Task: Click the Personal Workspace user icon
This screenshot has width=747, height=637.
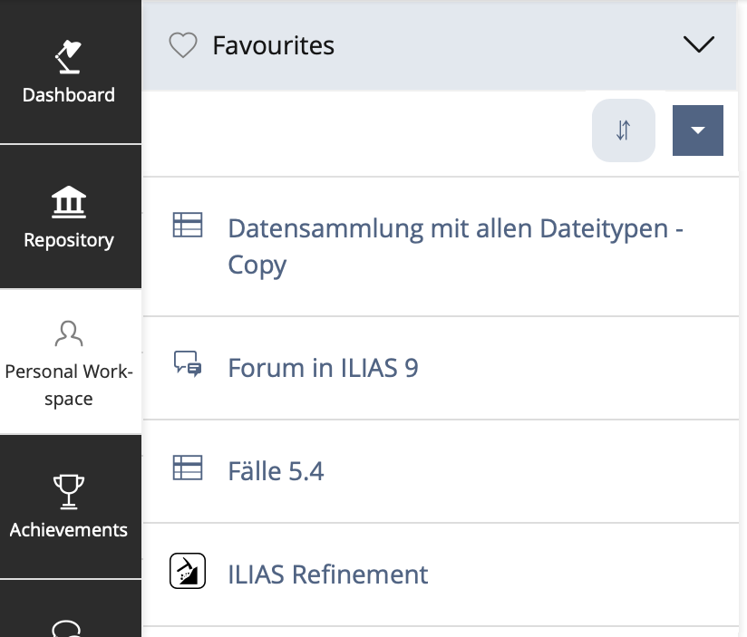Action: (69, 333)
